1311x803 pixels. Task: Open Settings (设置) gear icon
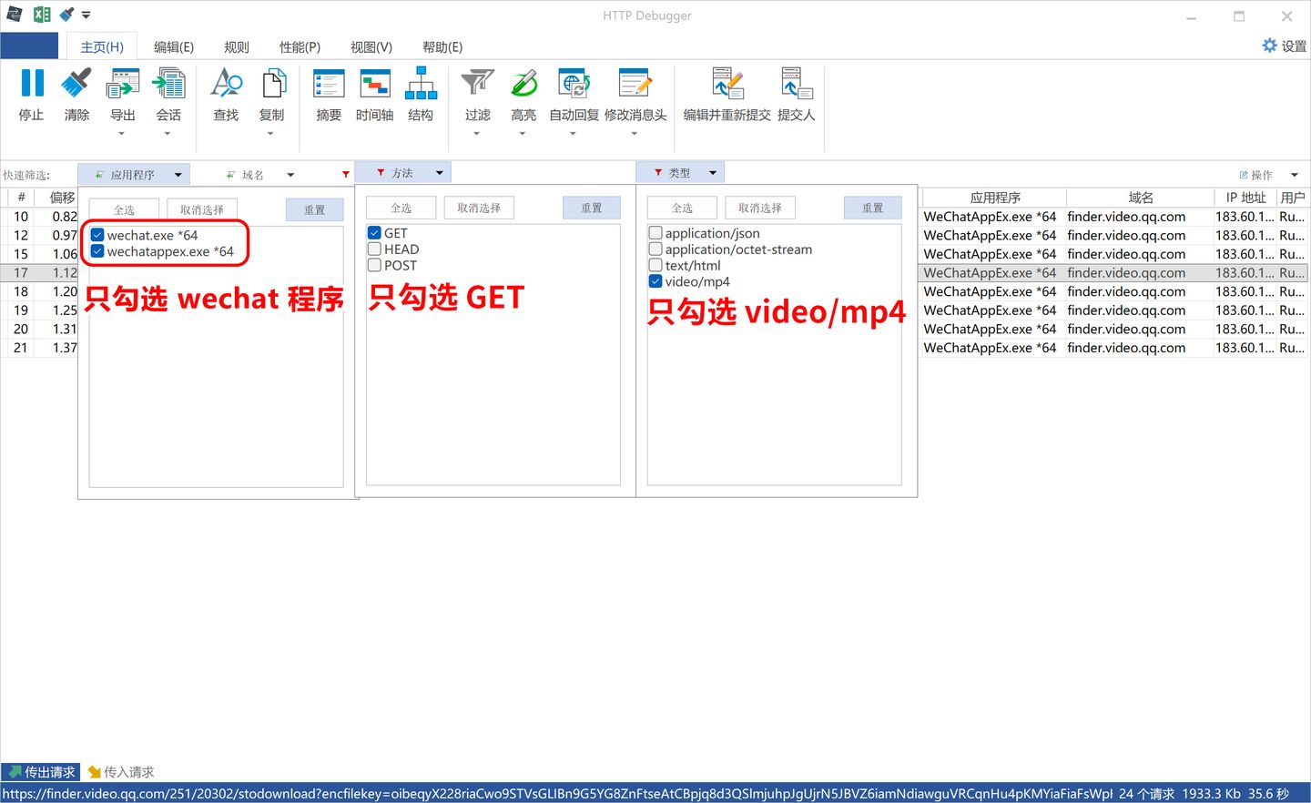click(x=1270, y=46)
